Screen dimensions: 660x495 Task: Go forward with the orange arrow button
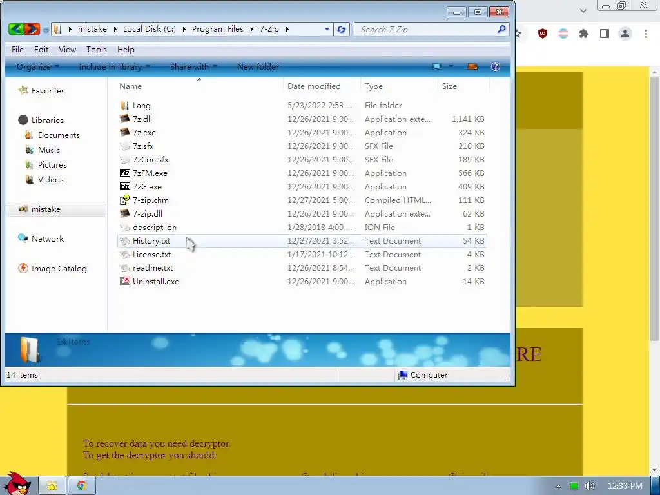click(32, 29)
